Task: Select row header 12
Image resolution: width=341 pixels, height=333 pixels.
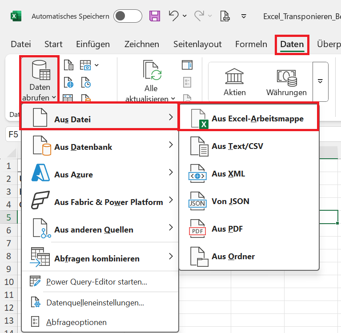Action: [x=9, y=308]
